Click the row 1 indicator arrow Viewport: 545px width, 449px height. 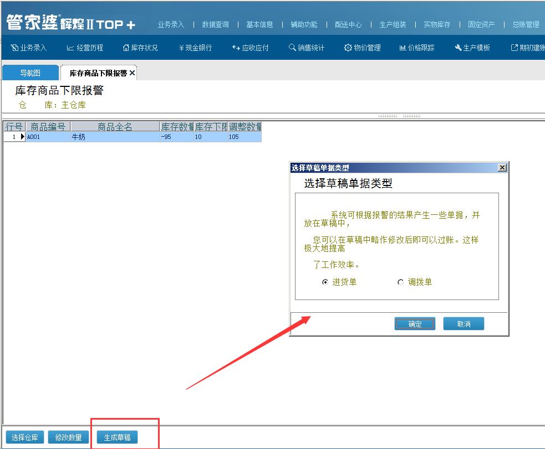coord(23,137)
